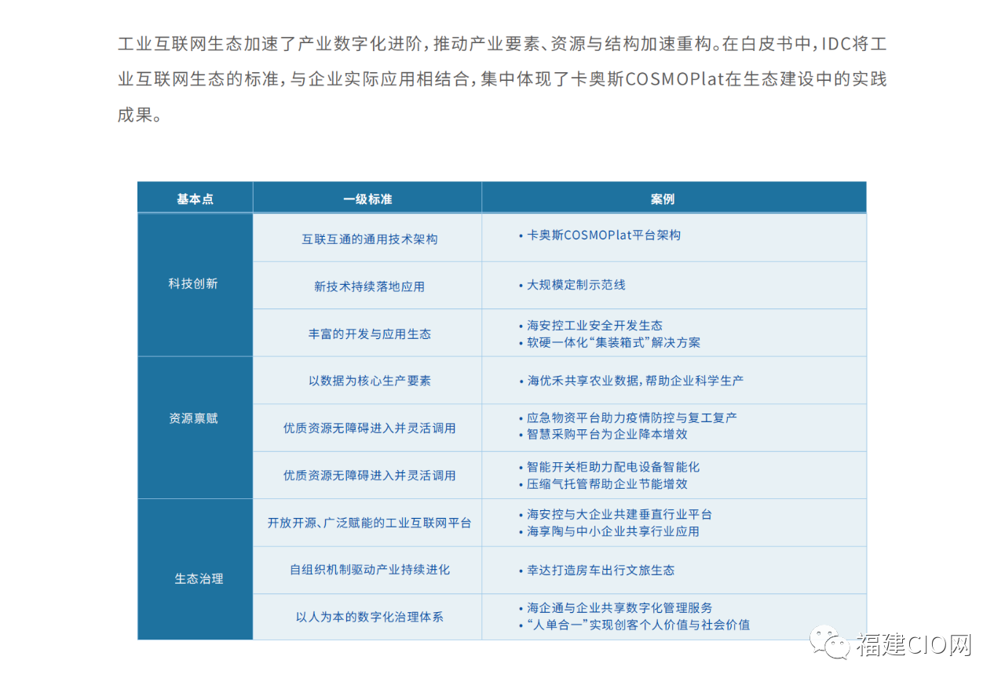Click 以人为本的数字化治理体系 cell

tap(367, 617)
